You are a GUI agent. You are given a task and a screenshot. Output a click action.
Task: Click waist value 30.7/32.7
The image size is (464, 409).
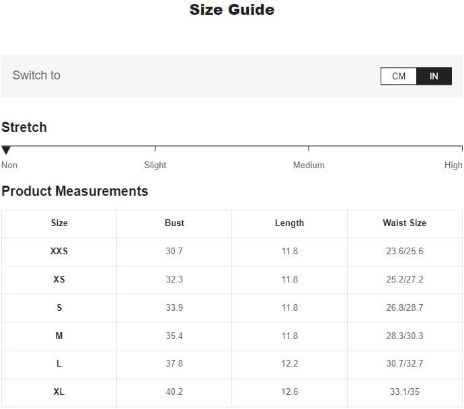coord(405,363)
